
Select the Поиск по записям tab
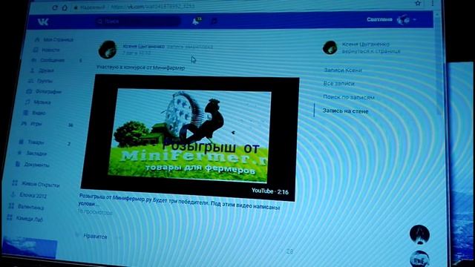[349, 97]
